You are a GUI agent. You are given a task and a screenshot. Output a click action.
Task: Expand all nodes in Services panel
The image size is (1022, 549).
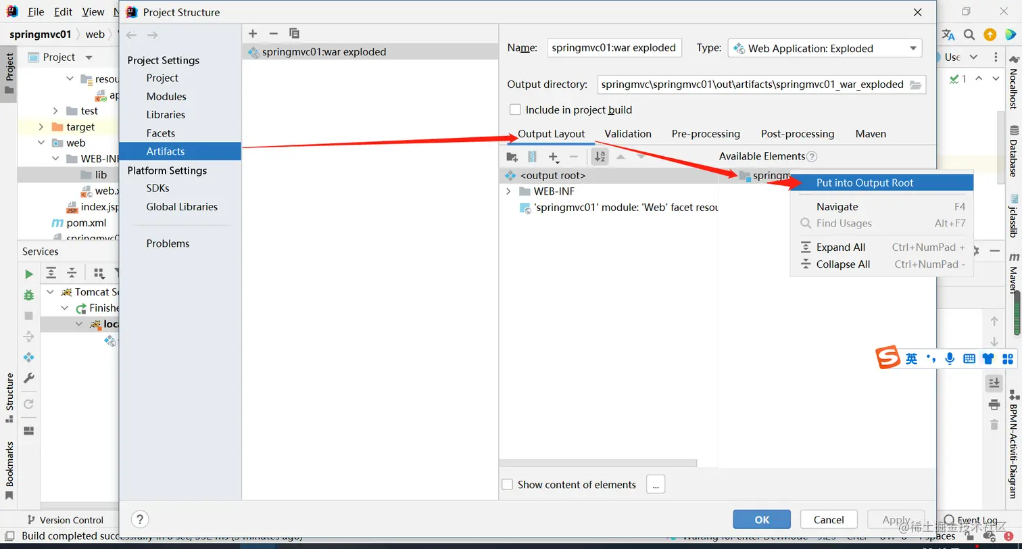tap(51, 273)
